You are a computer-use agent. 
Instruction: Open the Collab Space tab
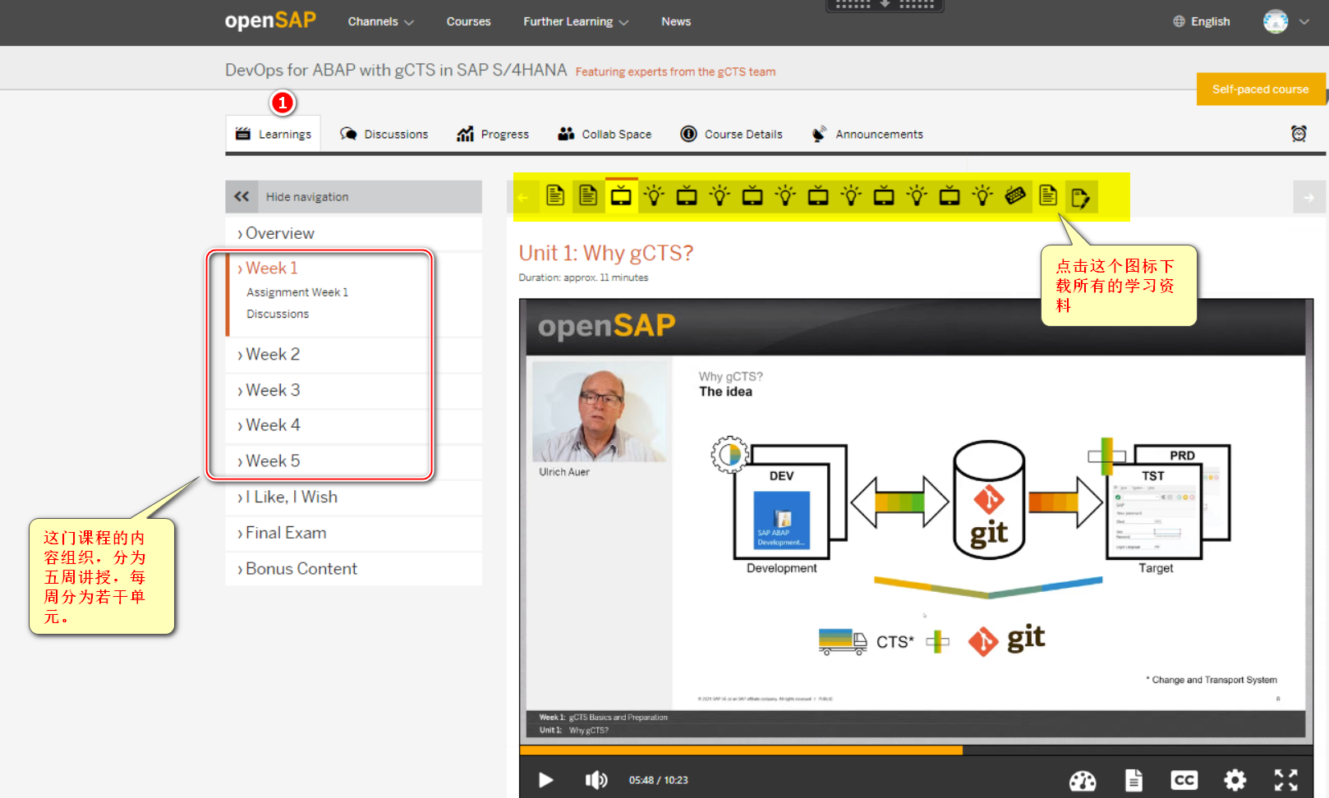tap(605, 134)
